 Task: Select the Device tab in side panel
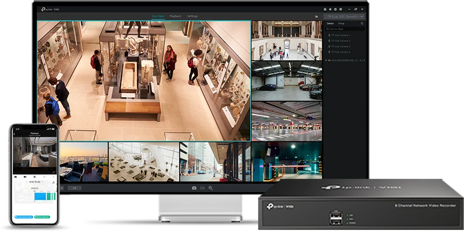[330, 24]
